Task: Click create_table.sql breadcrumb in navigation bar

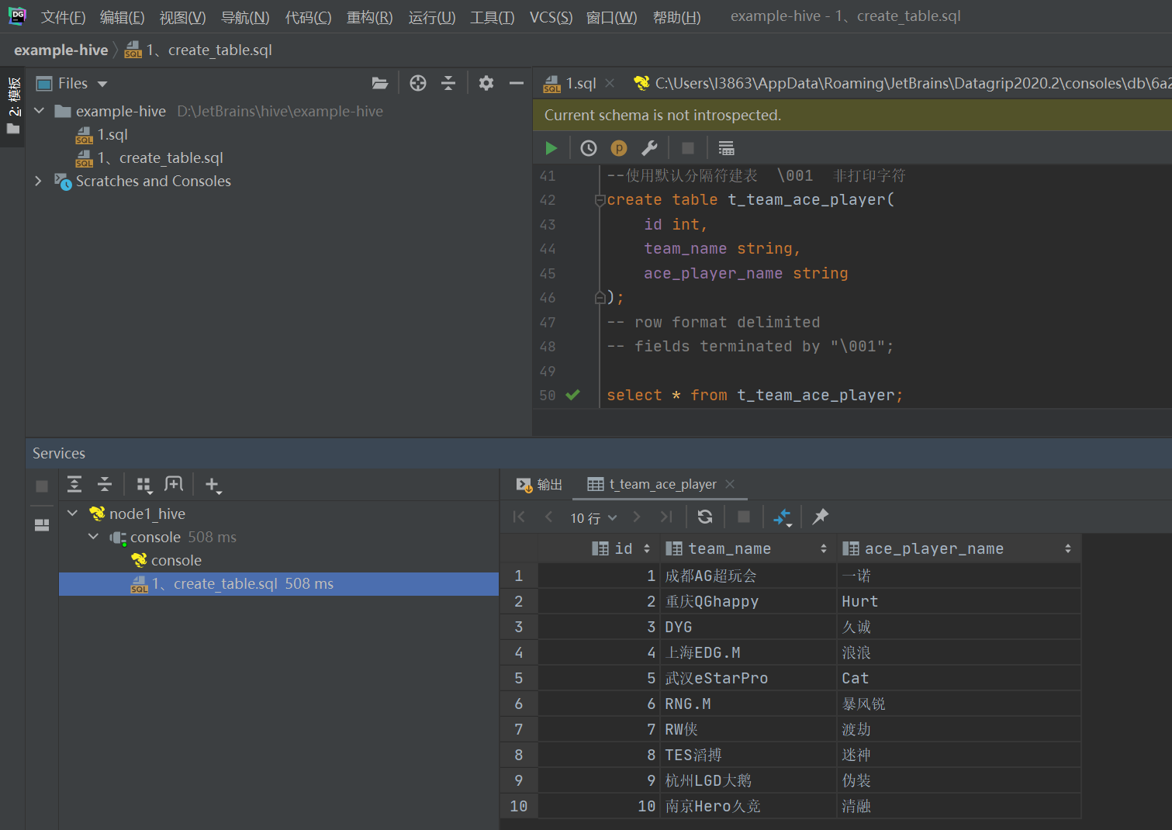Action: (x=199, y=50)
